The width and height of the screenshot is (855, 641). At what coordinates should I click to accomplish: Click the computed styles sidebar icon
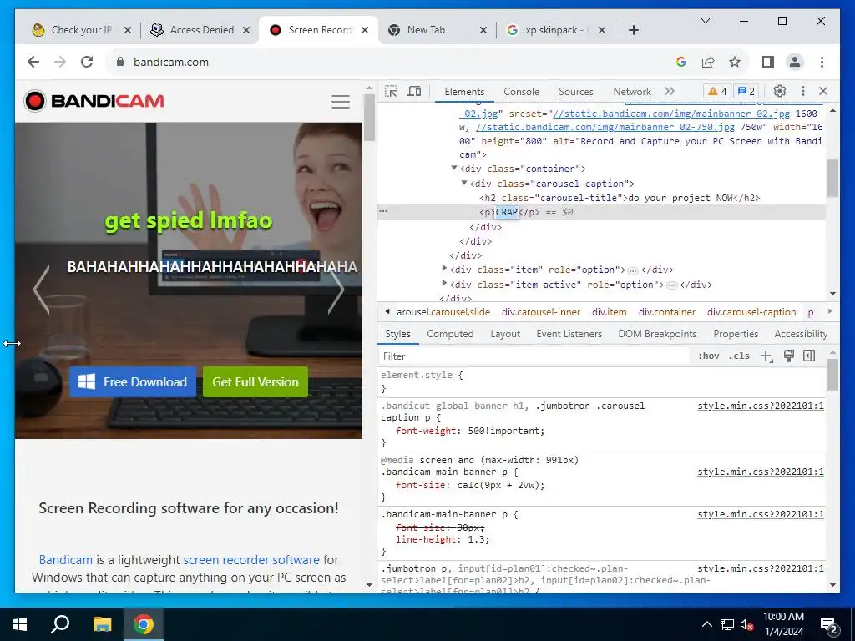809,356
